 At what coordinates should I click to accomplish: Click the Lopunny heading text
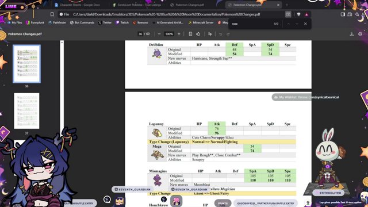tap(156, 124)
